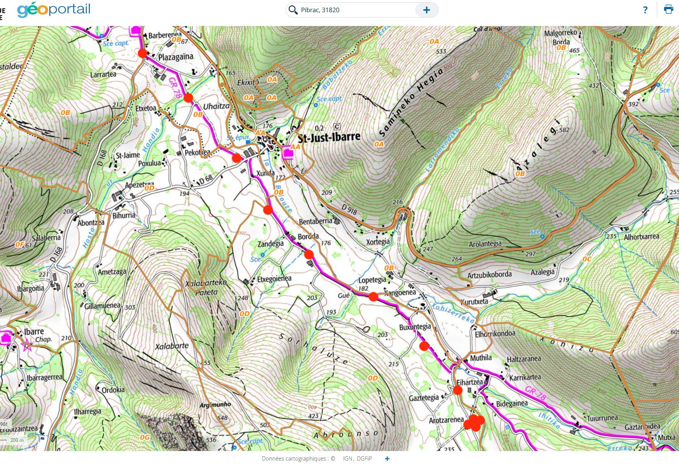The width and height of the screenshot is (679, 464).
Task: Select the red waypoint dot below Bordda
Action: tap(309, 254)
